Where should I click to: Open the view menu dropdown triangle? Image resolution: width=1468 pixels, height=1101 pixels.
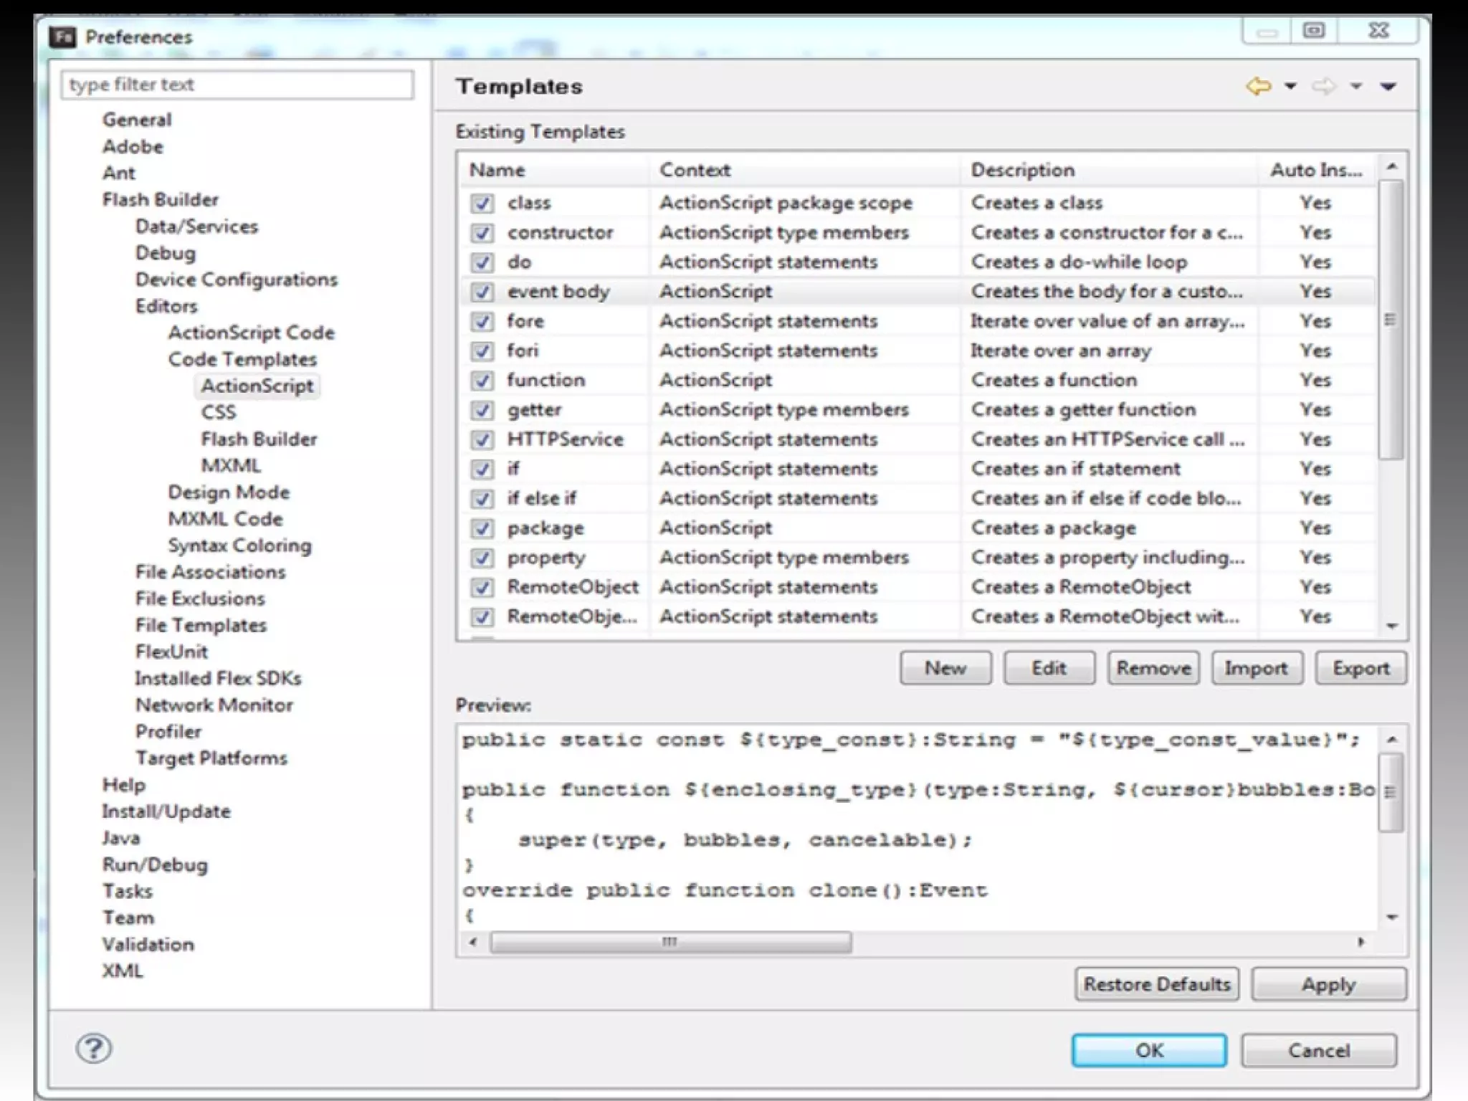1388,87
